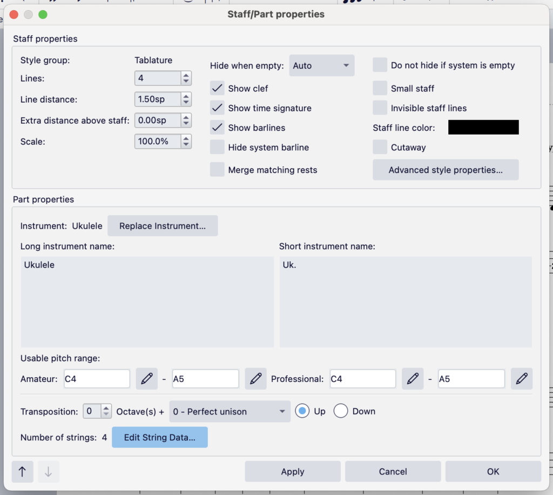Go to next staff with down arrow

pos(48,472)
